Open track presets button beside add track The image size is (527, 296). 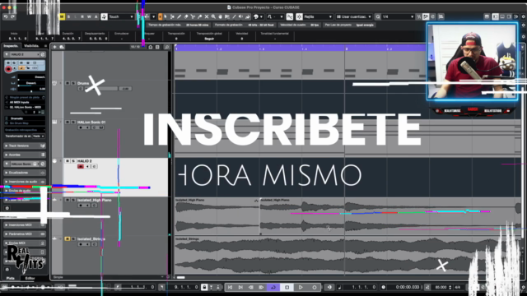pyautogui.click(x=62, y=47)
